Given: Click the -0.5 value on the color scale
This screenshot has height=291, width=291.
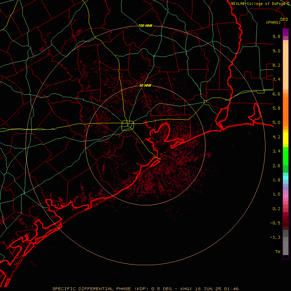Looking at the screenshot, I should click(275, 223).
